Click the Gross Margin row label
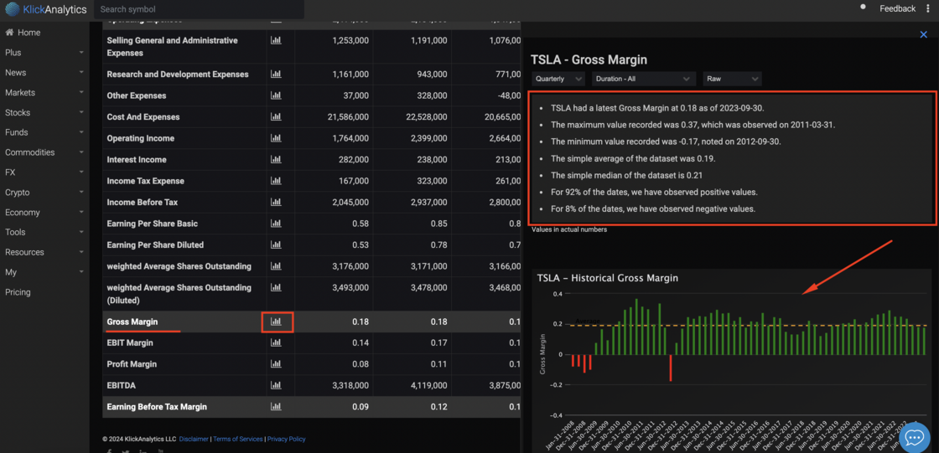 (132, 322)
